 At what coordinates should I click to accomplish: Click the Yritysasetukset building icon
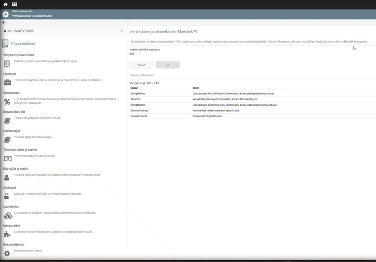pos(5,43)
